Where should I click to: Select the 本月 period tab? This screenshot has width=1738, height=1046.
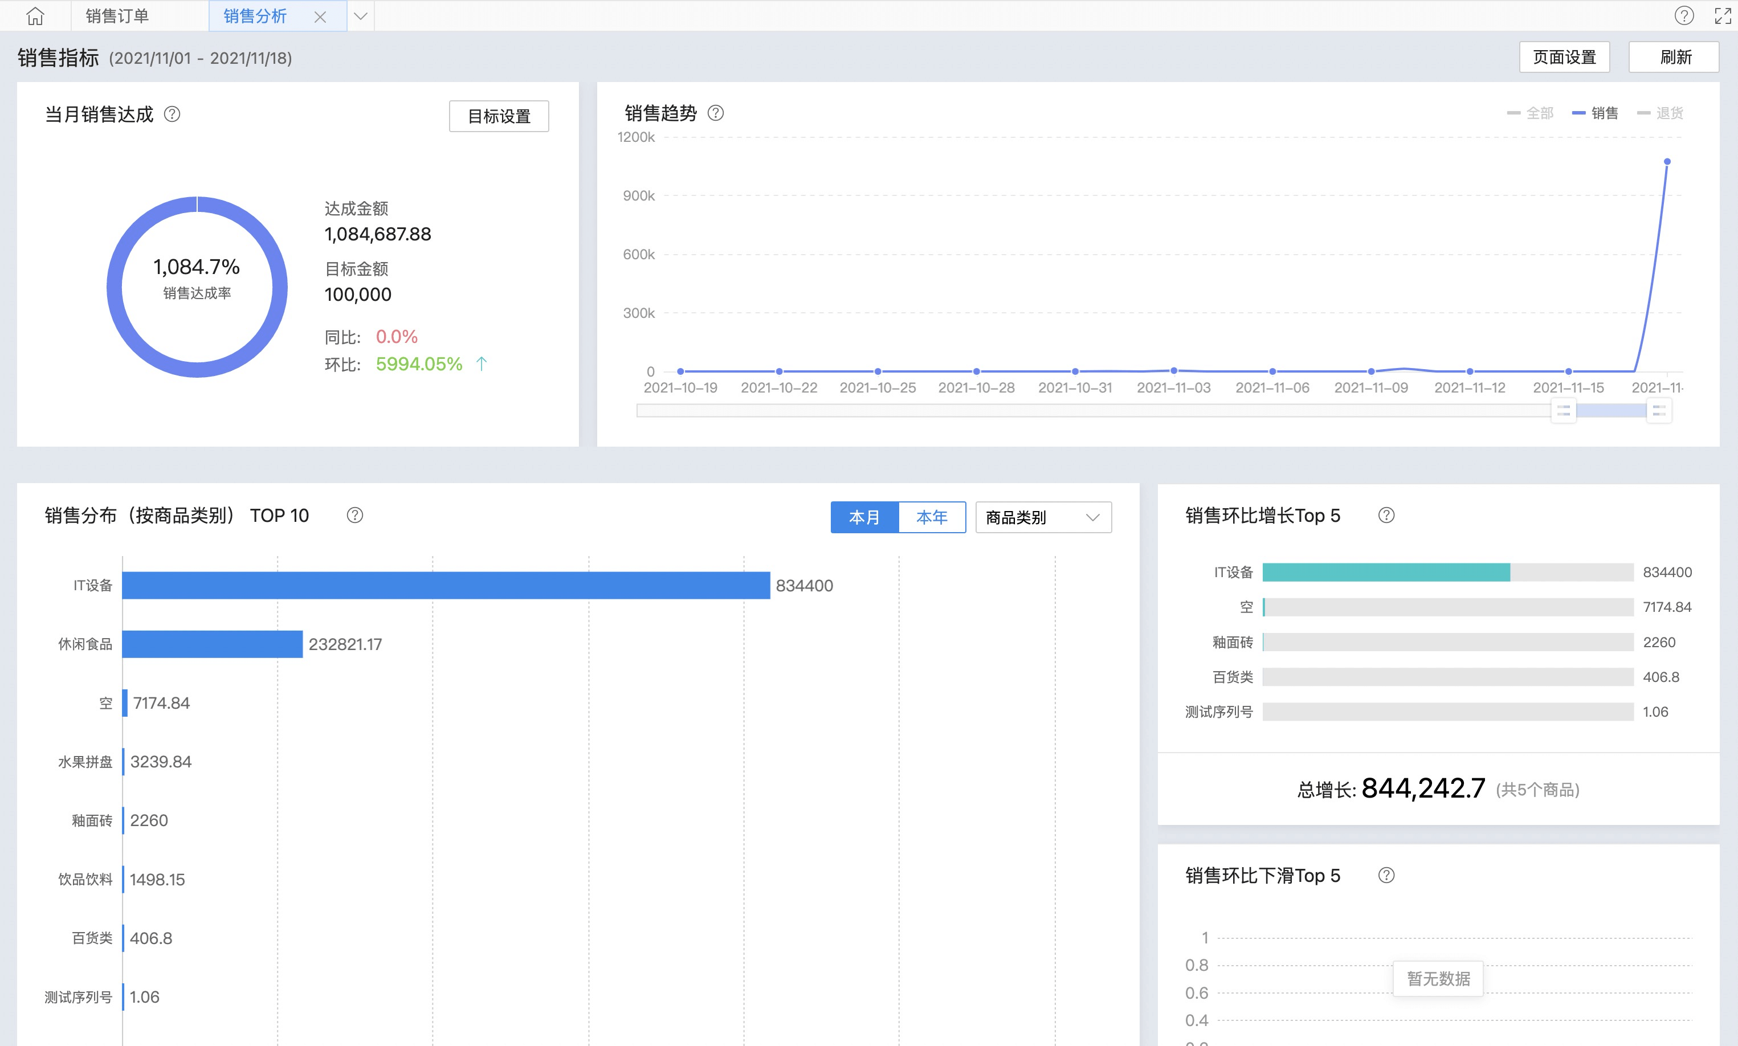(864, 517)
